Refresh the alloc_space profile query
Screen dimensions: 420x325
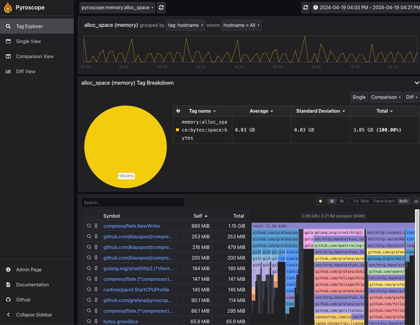coord(161,7)
